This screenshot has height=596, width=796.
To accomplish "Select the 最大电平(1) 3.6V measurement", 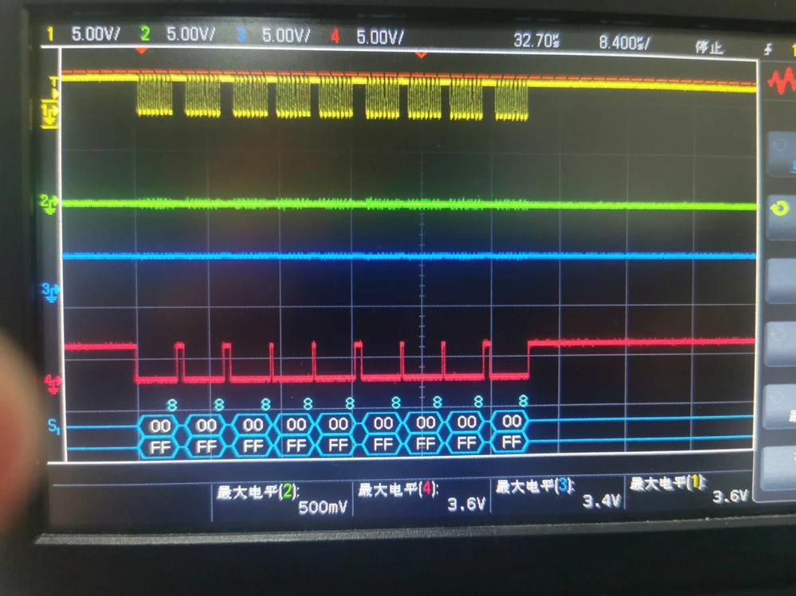I will (689, 489).
